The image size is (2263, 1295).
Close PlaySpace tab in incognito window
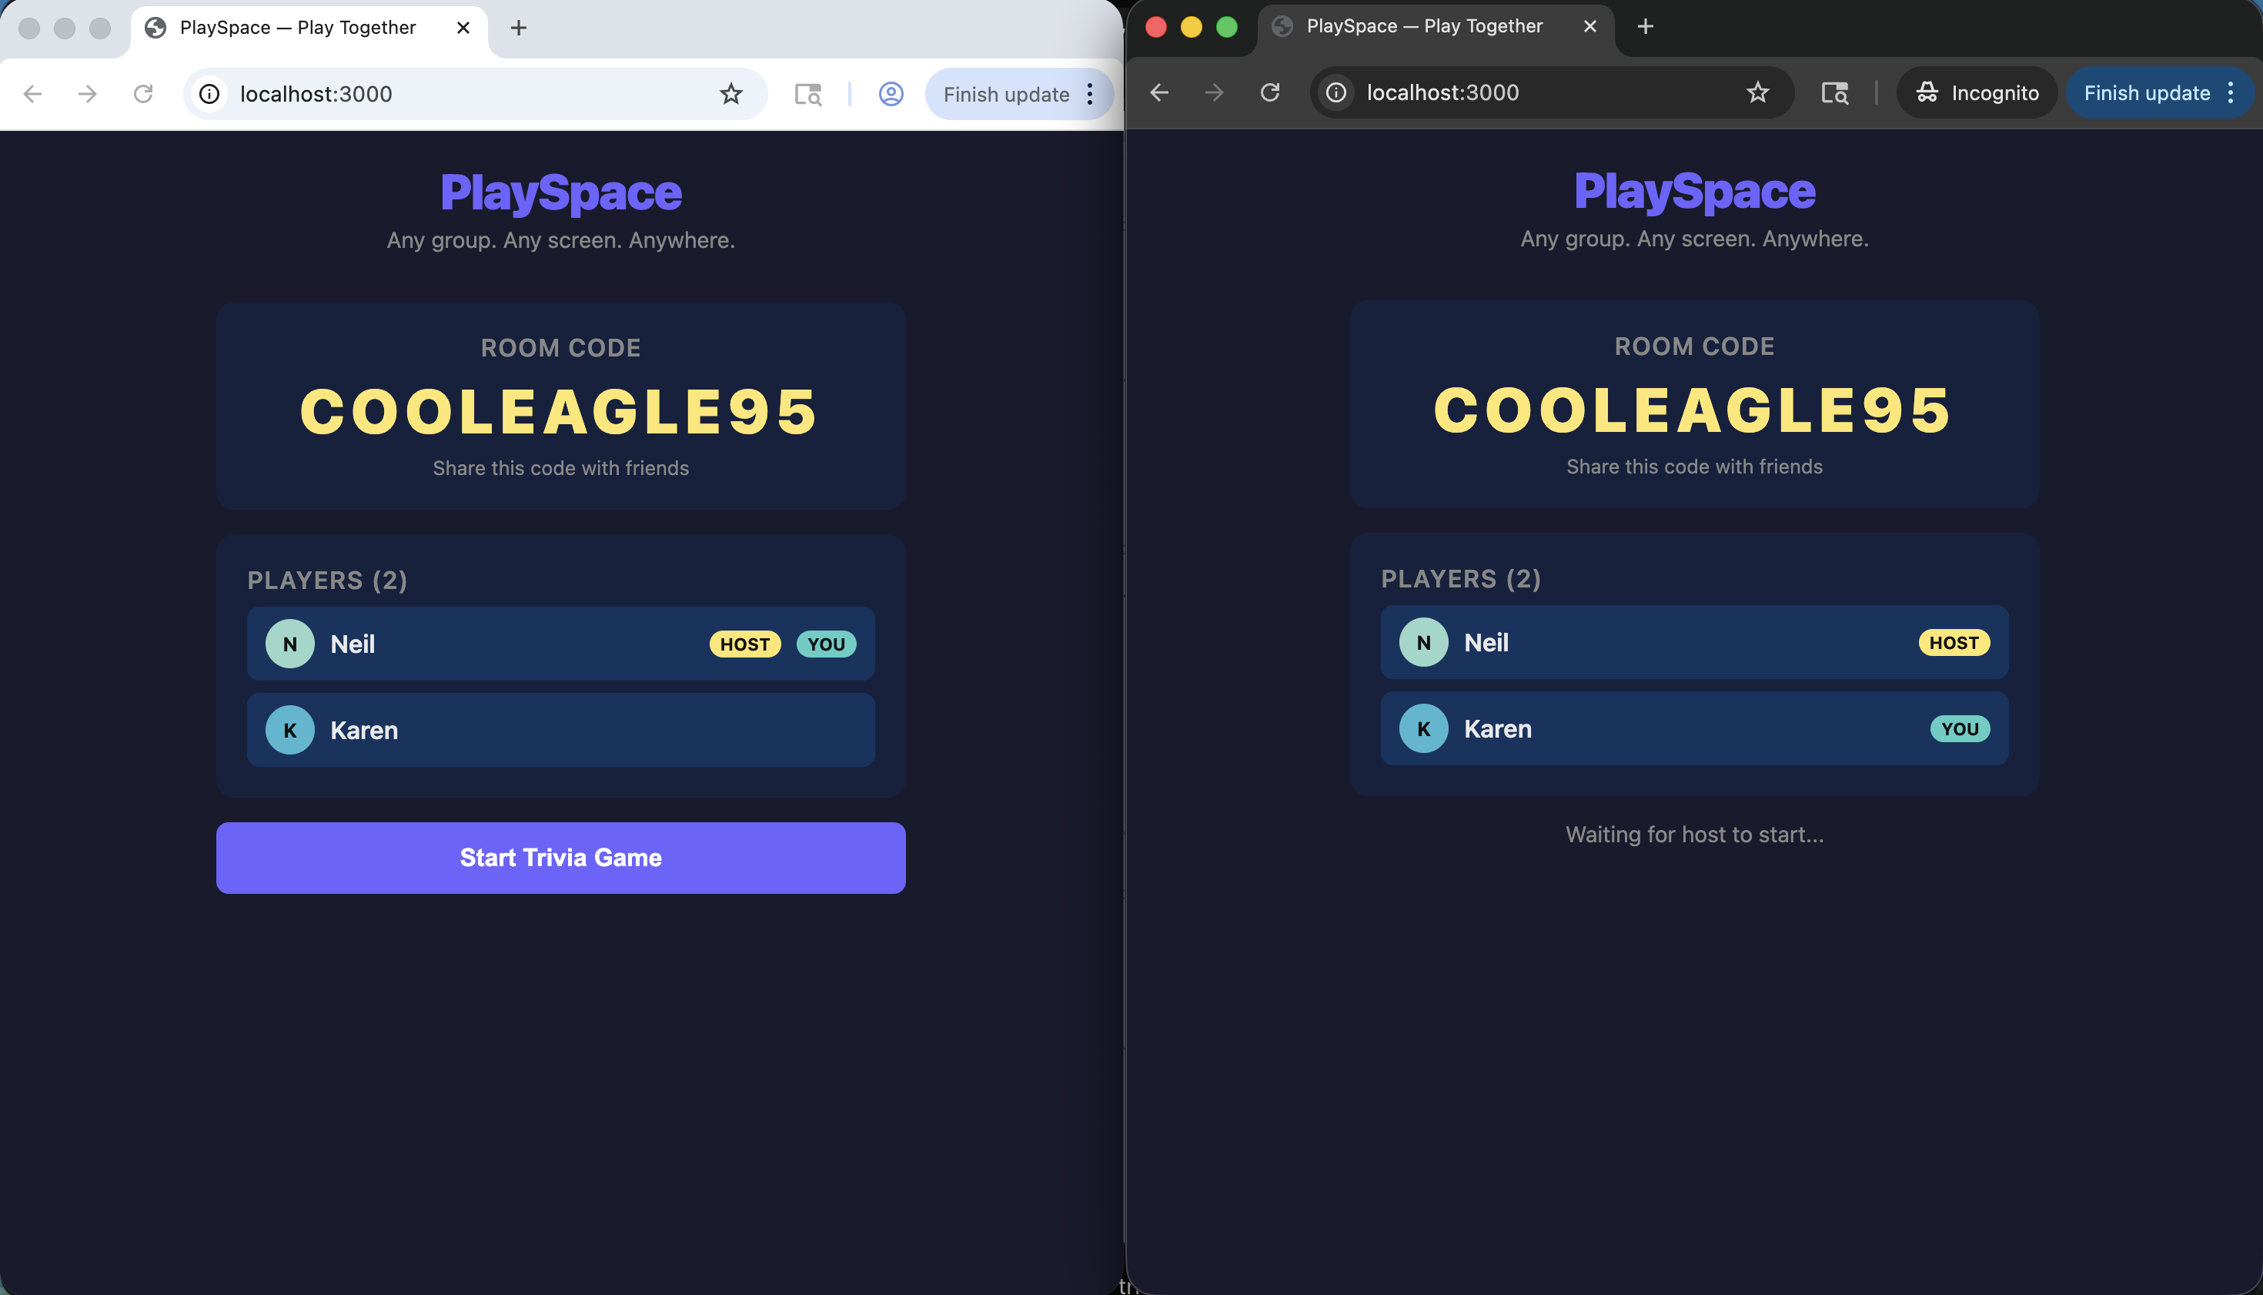(x=1590, y=26)
